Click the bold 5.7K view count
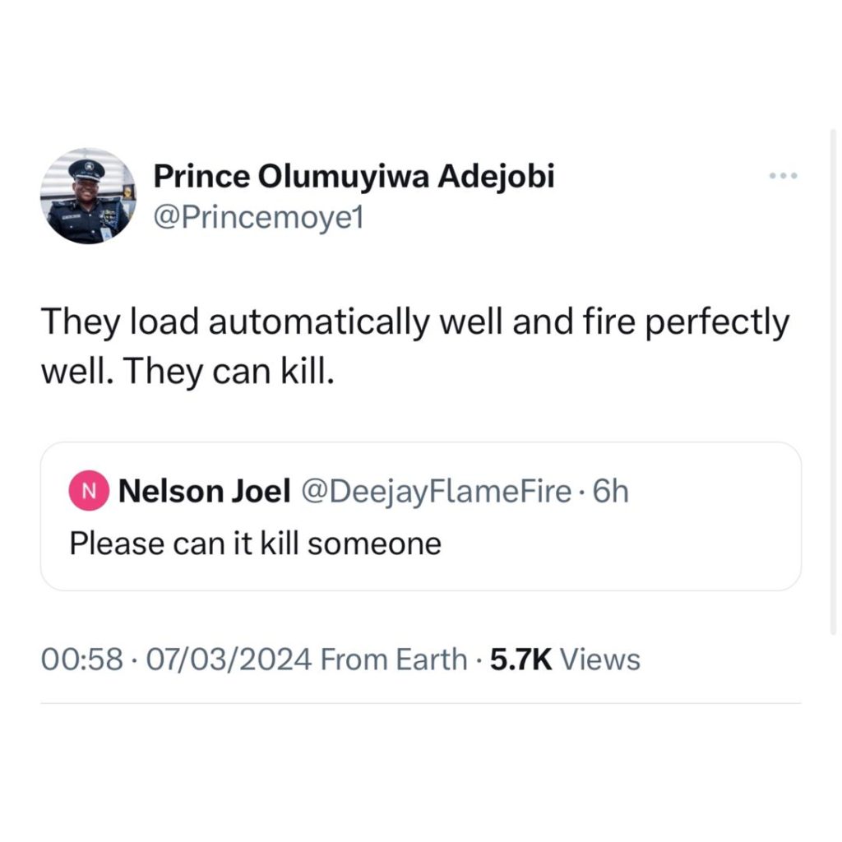 click(520, 659)
